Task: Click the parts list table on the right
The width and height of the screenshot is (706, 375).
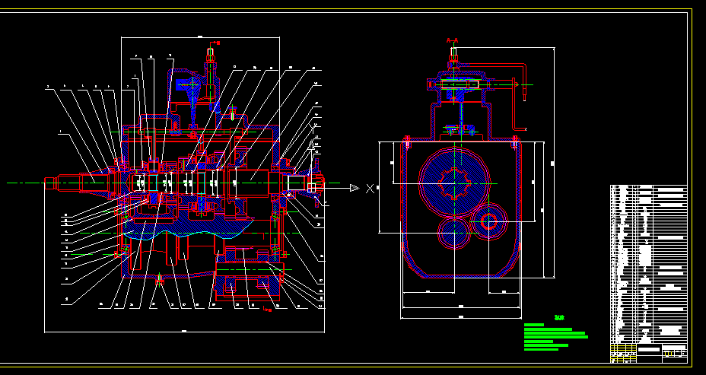Action: click(x=648, y=262)
